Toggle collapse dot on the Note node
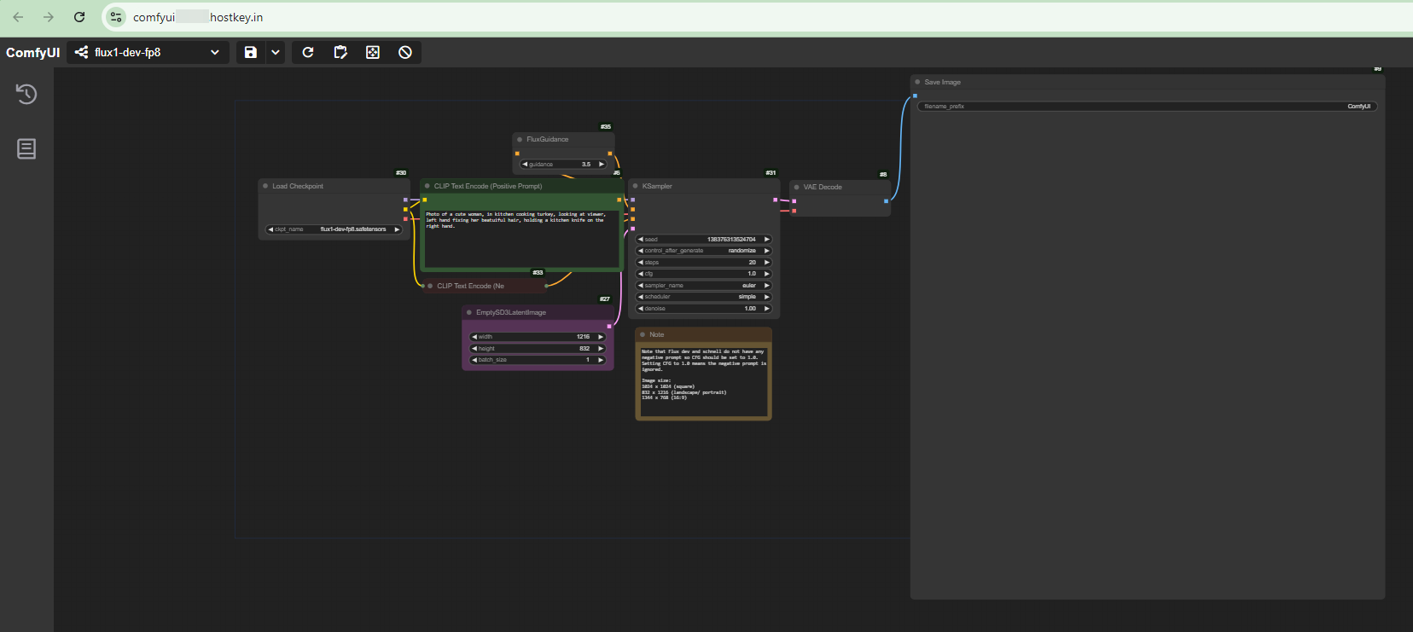 pos(643,334)
